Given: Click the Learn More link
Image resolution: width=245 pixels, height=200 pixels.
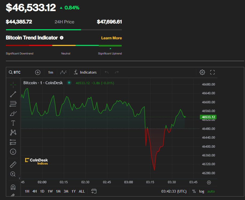Looking at the screenshot, I should (x=111, y=38).
